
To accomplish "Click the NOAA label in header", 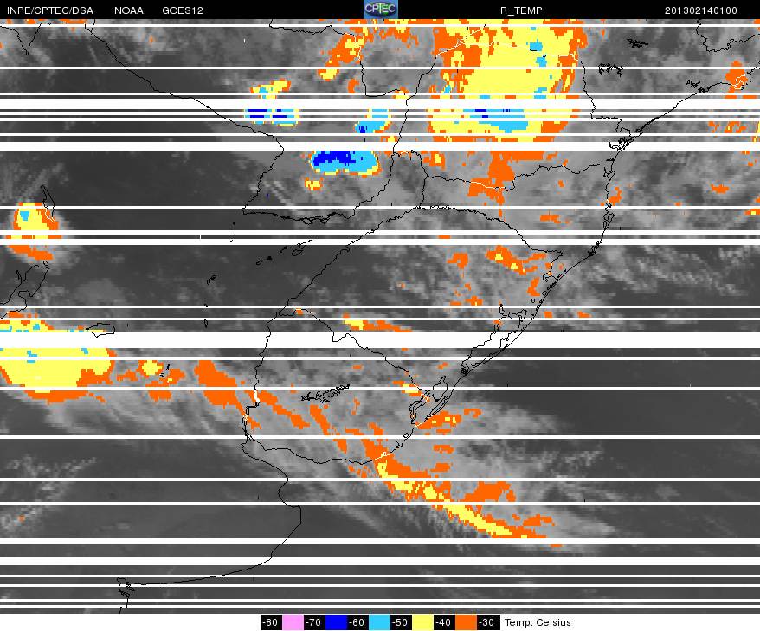I will [129, 10].
